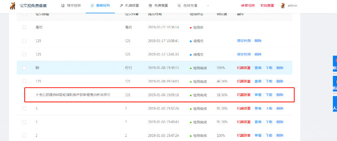Tick the checkbox for the 2019-01-03 15:47:24 row
The height and width of the screenshot is (141, 337).
[x=24, y=135]
